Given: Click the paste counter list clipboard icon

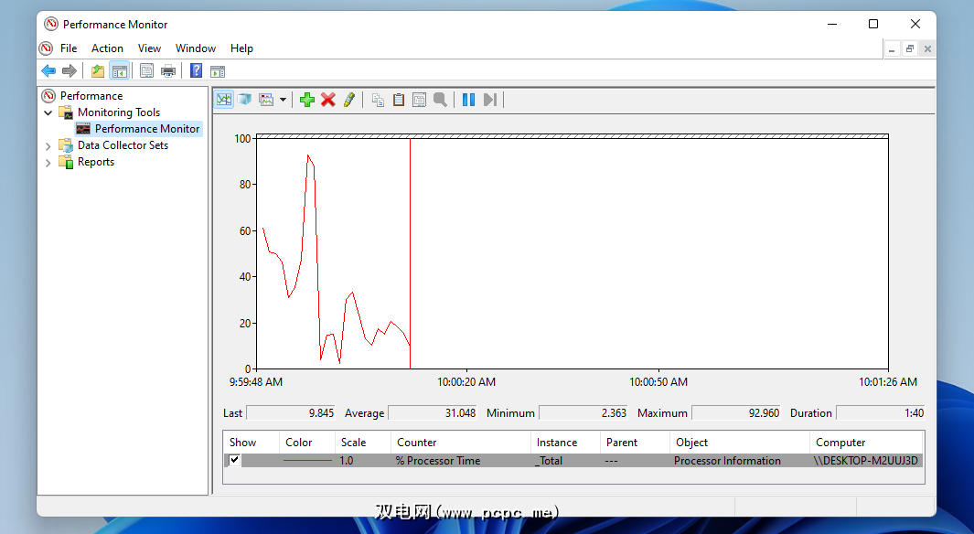Looking at the screenshot, I should 399,100.
